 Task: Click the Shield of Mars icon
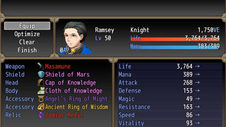point(41,74)
